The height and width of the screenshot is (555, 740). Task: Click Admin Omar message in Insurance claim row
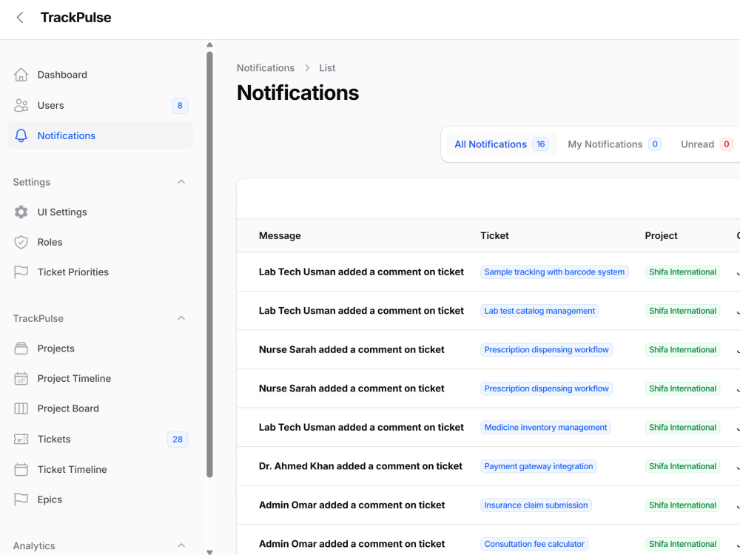(351, 505)
